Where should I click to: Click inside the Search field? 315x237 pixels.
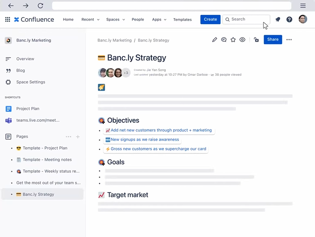coord(246,19)
